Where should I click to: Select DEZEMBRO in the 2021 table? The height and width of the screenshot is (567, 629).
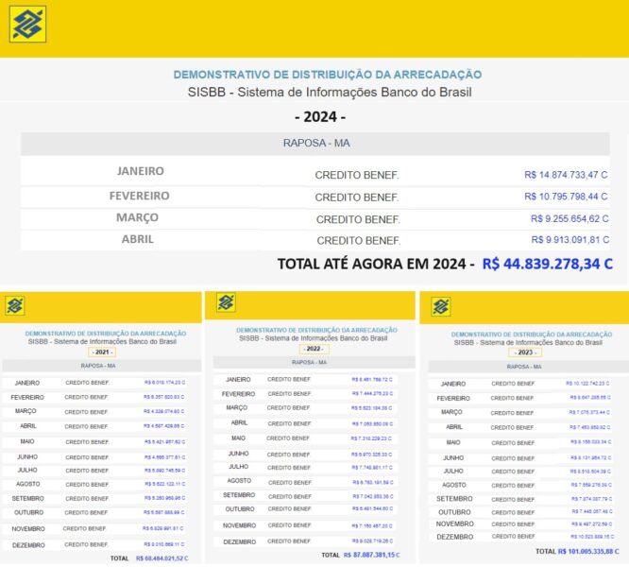click(28, 545)
